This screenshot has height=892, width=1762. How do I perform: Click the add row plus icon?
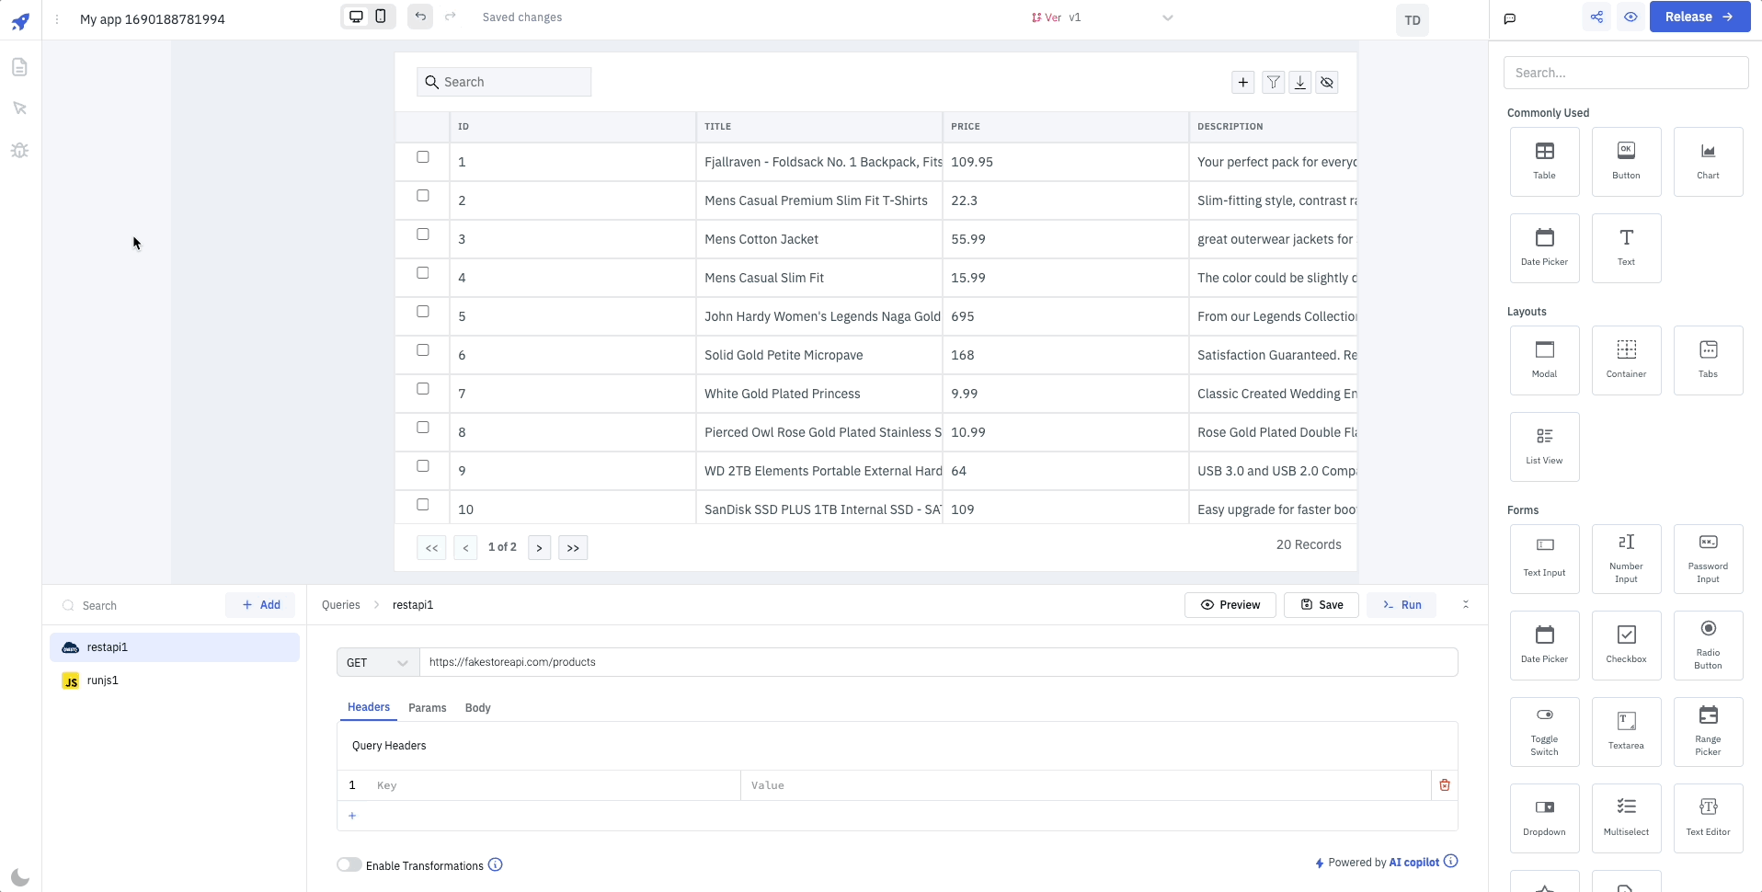pyautogui.click(x=1243, y=83)
